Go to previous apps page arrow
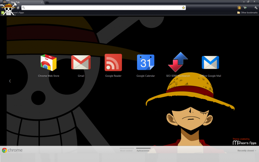259x162 pixels. click(10, 81)
